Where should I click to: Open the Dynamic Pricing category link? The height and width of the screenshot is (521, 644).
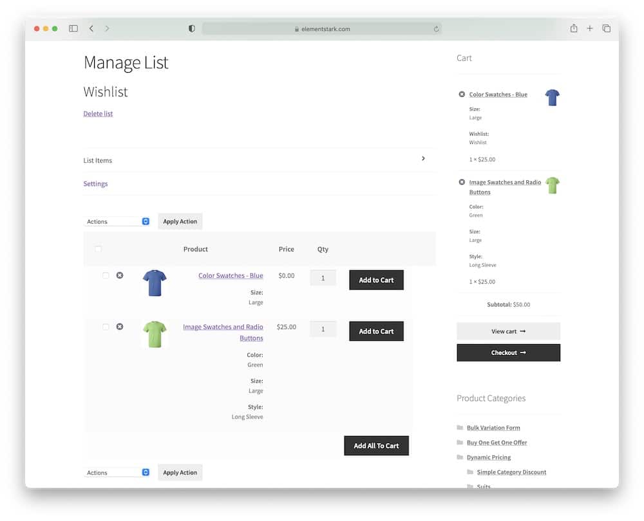(x=489, y=457)
